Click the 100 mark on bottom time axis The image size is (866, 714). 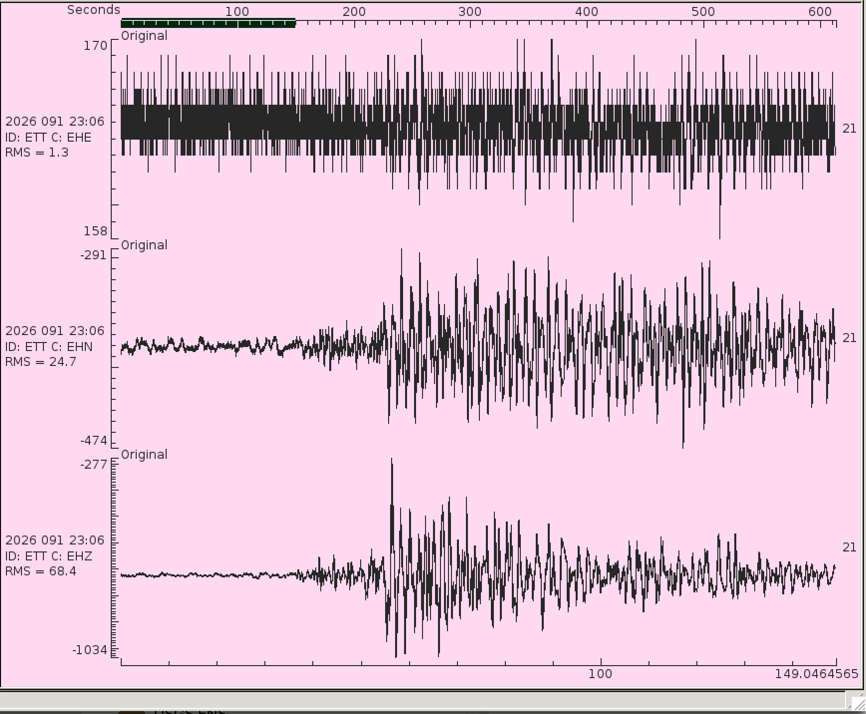pos(600,674)
